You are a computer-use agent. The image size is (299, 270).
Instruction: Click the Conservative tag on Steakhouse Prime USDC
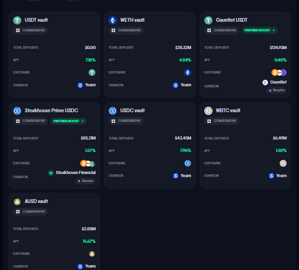pyautogui.click(x=30, y=121)
